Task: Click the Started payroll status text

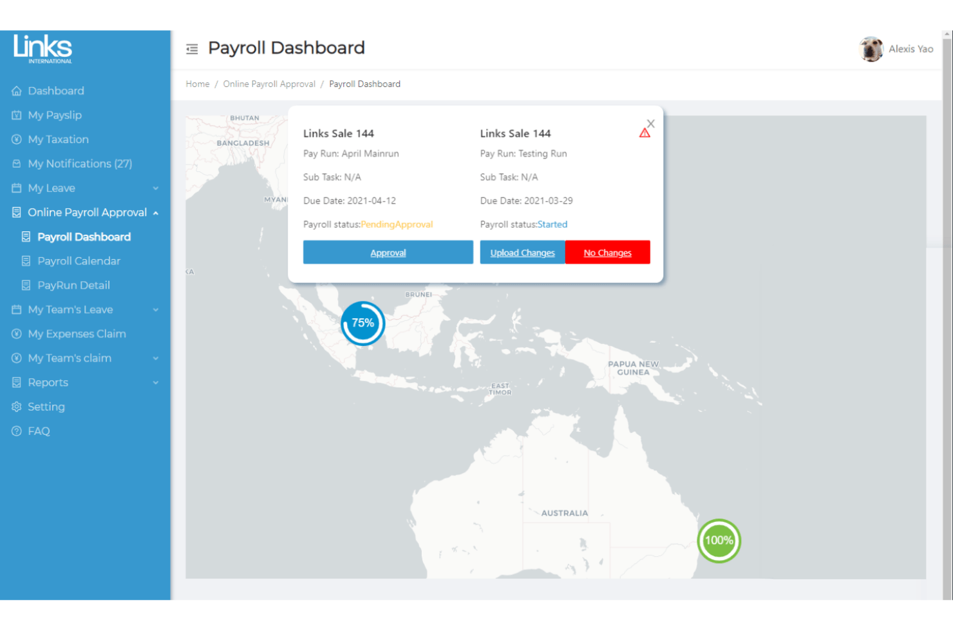Action: pos(552,224)
